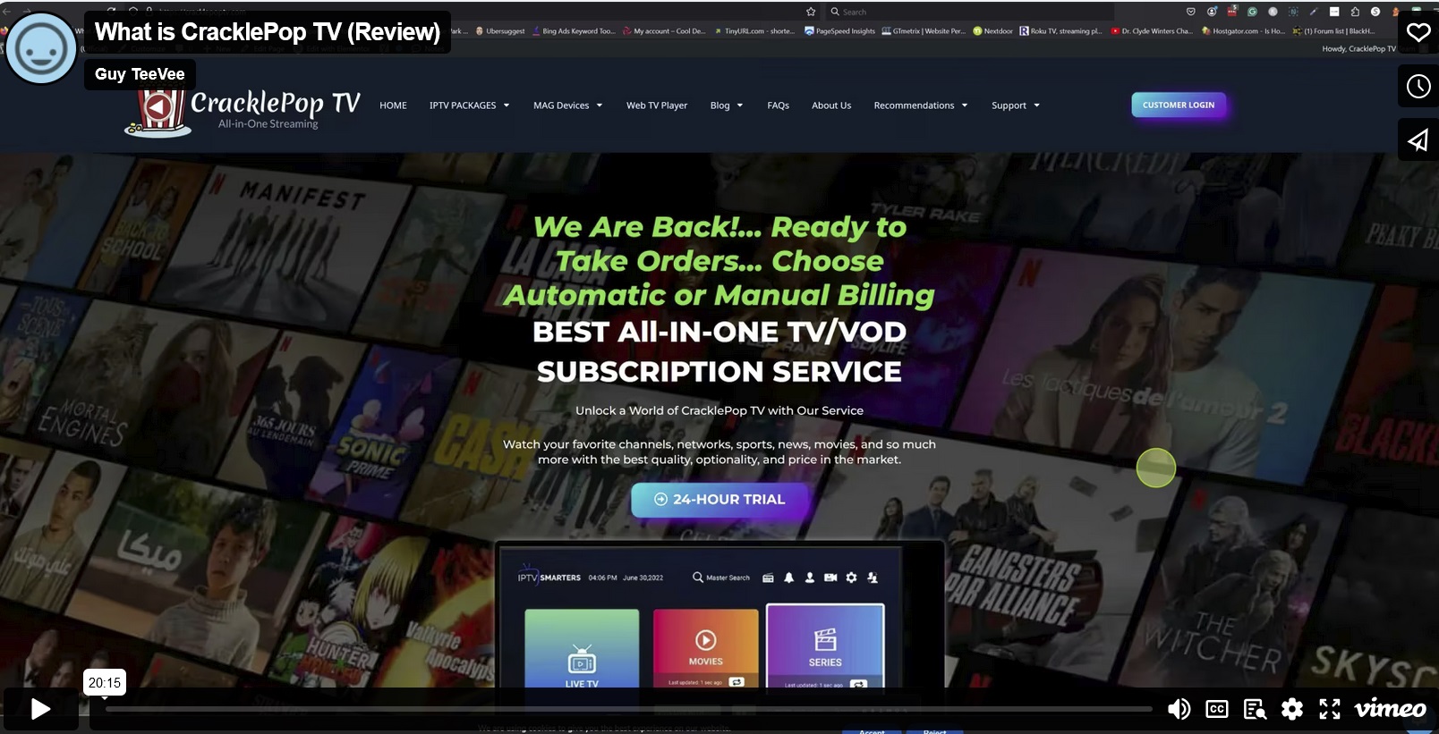Add video to Watch Later clock icon
The height and width of the screenshot is (734, 1439).
1418,87
